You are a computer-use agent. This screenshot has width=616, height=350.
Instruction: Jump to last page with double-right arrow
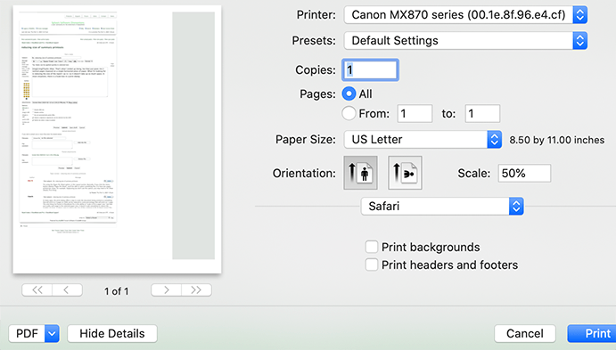click(x=196, y=290)
